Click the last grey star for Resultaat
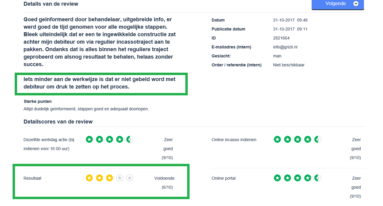Screen dimensions: 383x206 tap(130, 178)
